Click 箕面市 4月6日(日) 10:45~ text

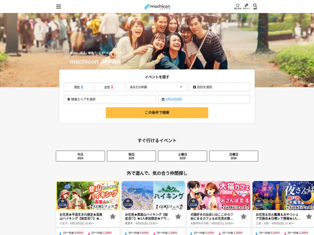click(x=141, y=223)
